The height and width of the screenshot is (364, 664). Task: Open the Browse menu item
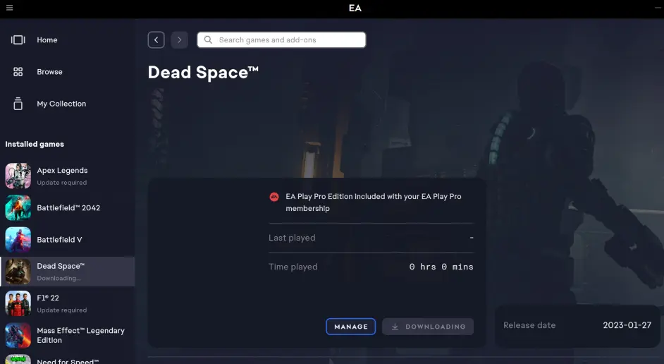click(49, 72)
